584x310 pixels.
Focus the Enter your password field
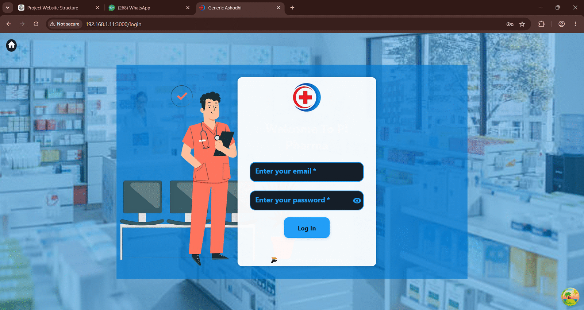coord(307,201)
